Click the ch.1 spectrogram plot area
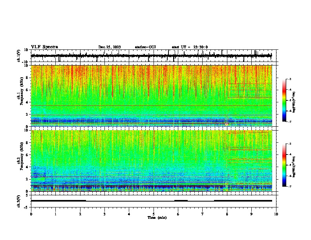 pos(152,96)
